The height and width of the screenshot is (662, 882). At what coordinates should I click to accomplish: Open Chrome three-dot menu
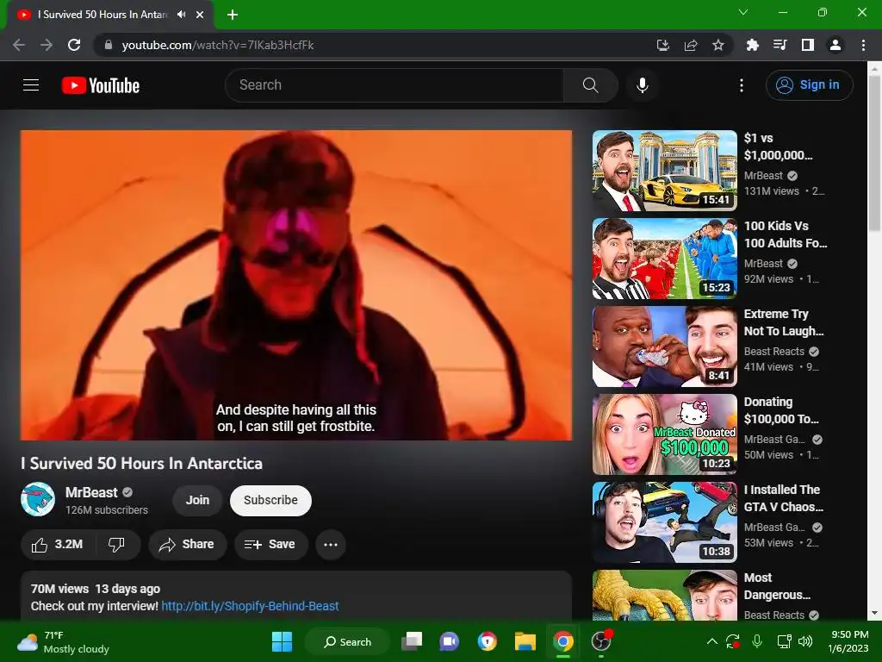(863, 45)
